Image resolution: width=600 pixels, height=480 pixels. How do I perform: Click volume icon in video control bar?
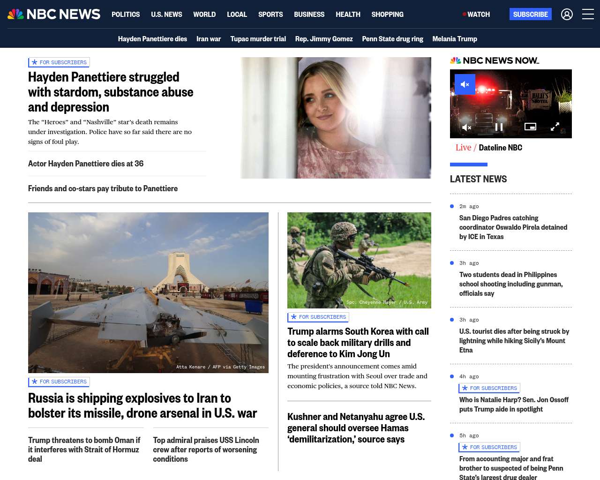pyautogui.click(x=467, y=127)
